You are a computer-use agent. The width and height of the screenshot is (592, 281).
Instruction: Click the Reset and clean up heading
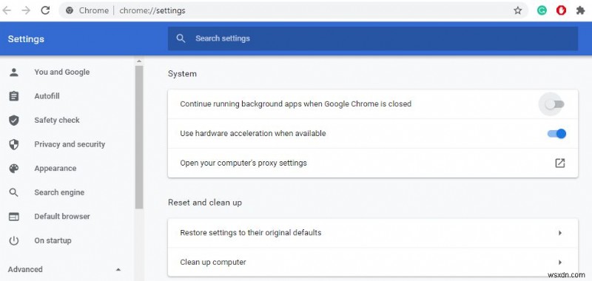pyautogui.click(x=205, y=203)
